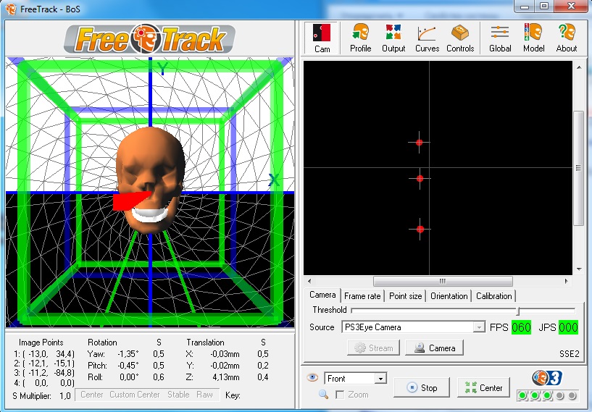The height and width of the screenshot is (412, 592).
Task: Click the FreeTrack title bar app icon
Action: click(x=11, y=9)
